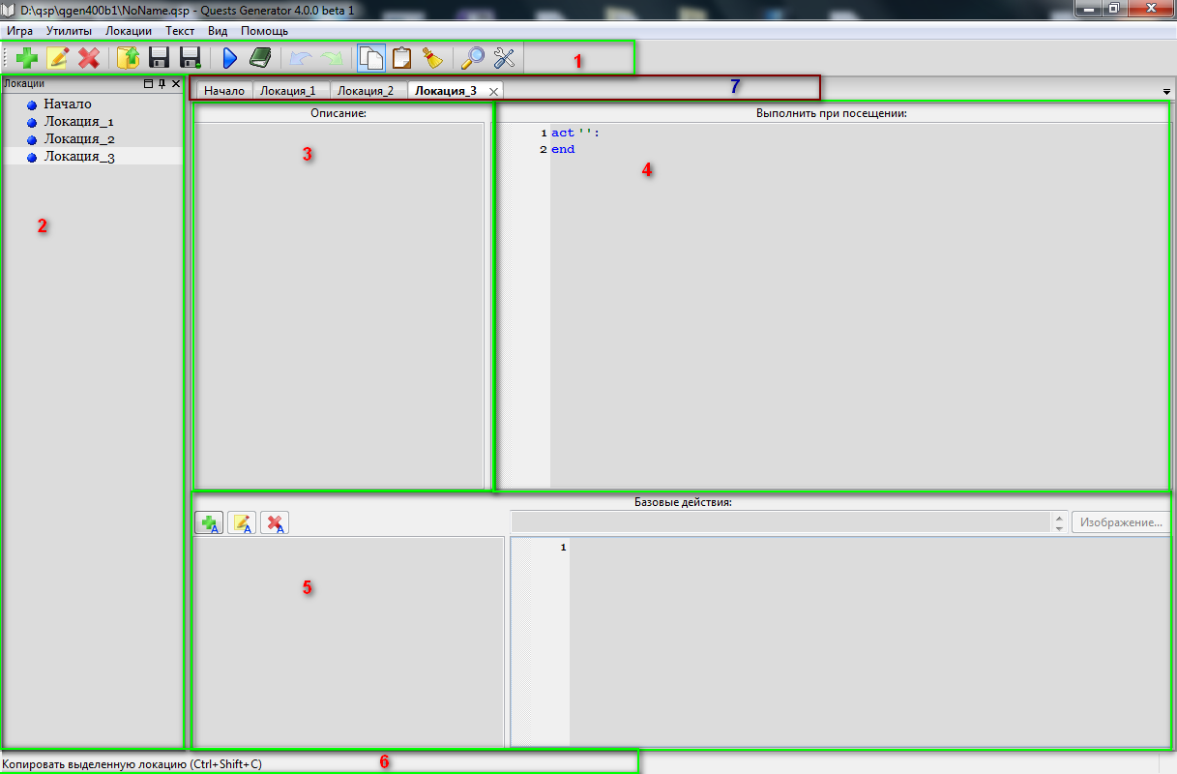Click the red X delete location icon
Screen dimensions: 1177x774
point(89,58)
